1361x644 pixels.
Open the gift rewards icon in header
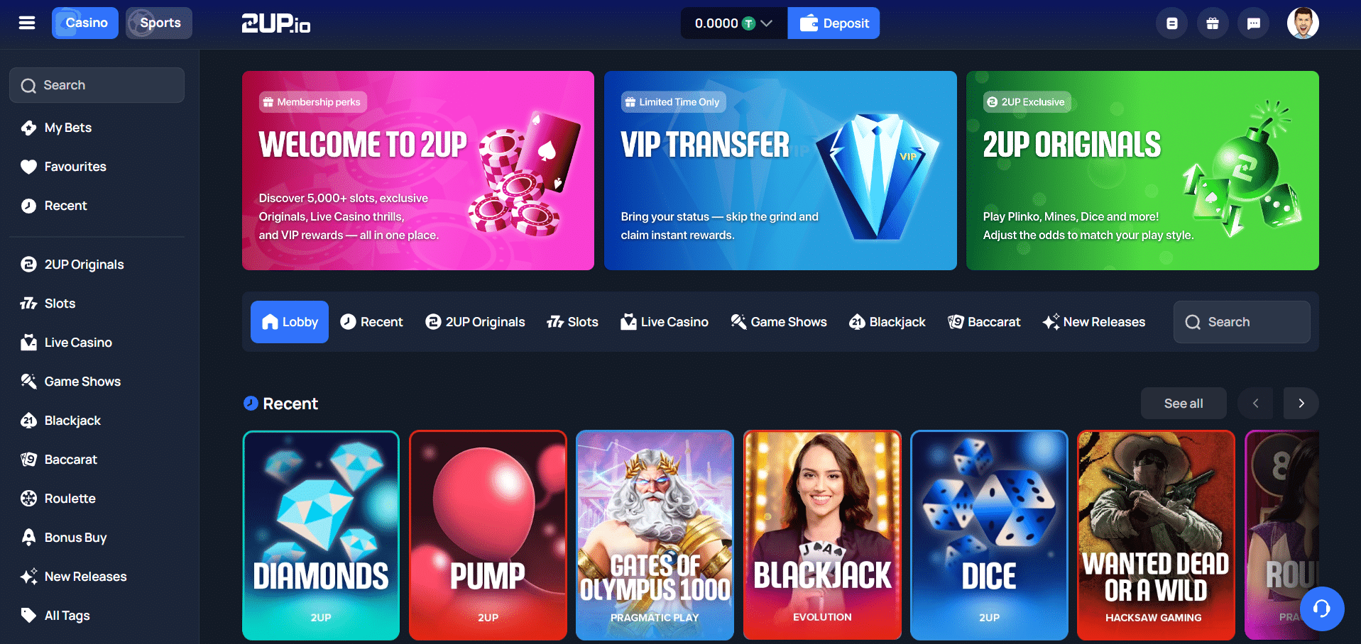(1213, 23)
